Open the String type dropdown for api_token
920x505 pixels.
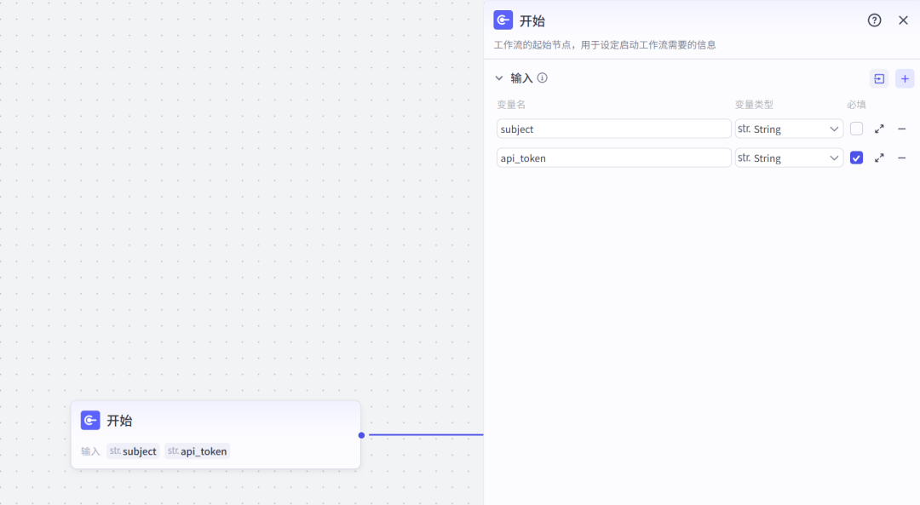coord(788,158)
